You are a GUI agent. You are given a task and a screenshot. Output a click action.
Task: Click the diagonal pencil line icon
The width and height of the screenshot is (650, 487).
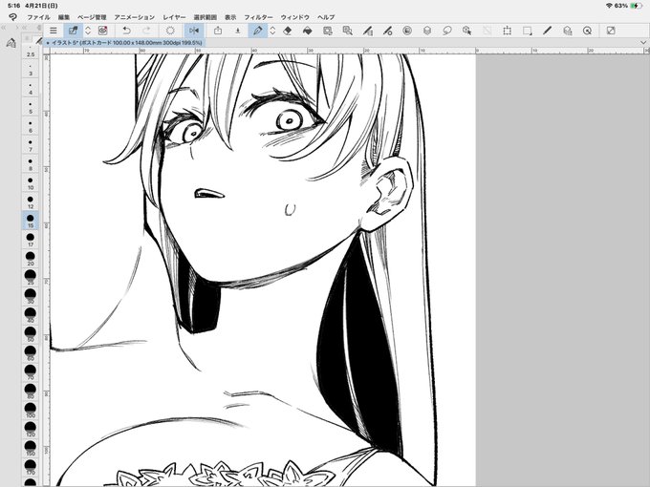tap(547, 31)
